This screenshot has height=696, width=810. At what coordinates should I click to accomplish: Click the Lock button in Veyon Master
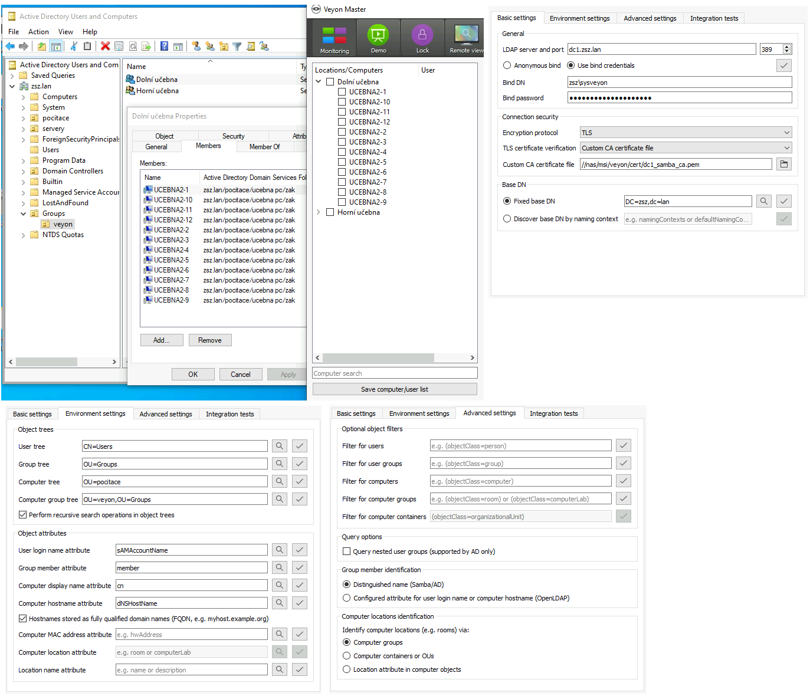pos(422,38)
